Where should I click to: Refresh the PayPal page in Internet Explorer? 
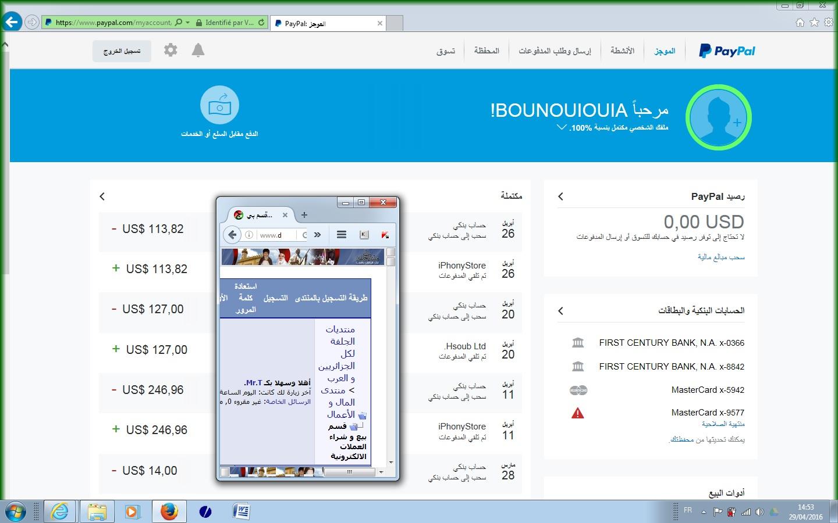click(x=261, y=23)
